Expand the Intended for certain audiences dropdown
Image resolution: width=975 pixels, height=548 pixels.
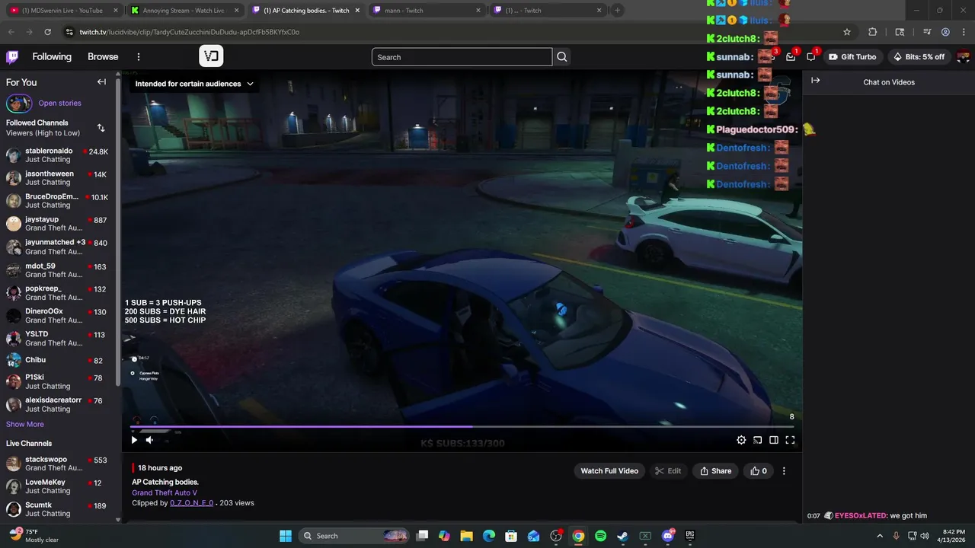click(x=194, y=84)
